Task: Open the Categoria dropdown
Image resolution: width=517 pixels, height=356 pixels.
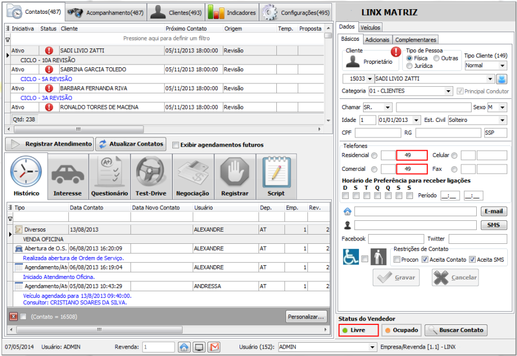Action: 449,91
